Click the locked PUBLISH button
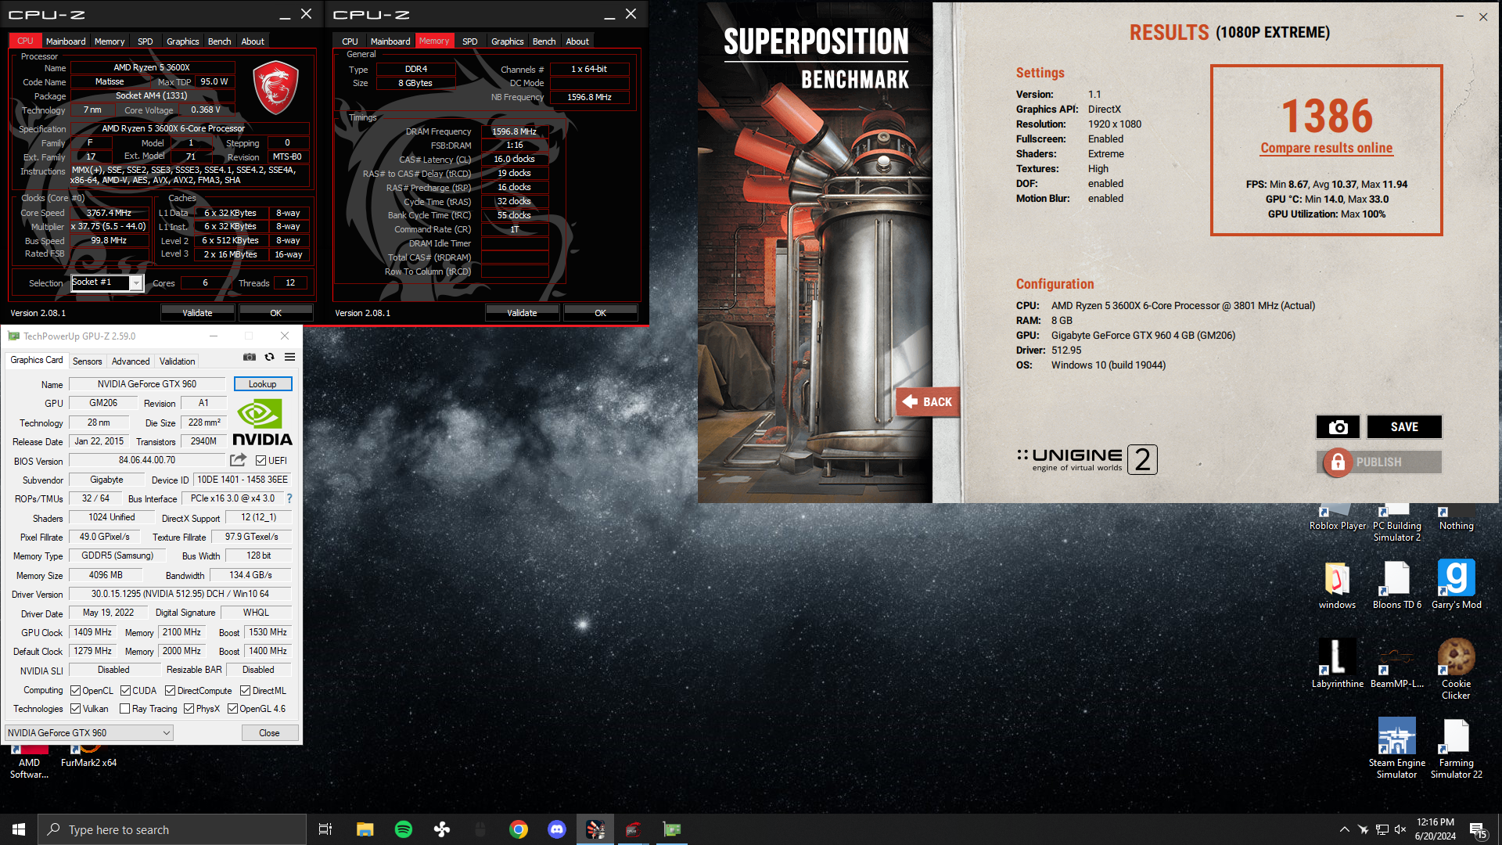The height and width of the screenshot is (845, 1502). tap(1379, 462)
